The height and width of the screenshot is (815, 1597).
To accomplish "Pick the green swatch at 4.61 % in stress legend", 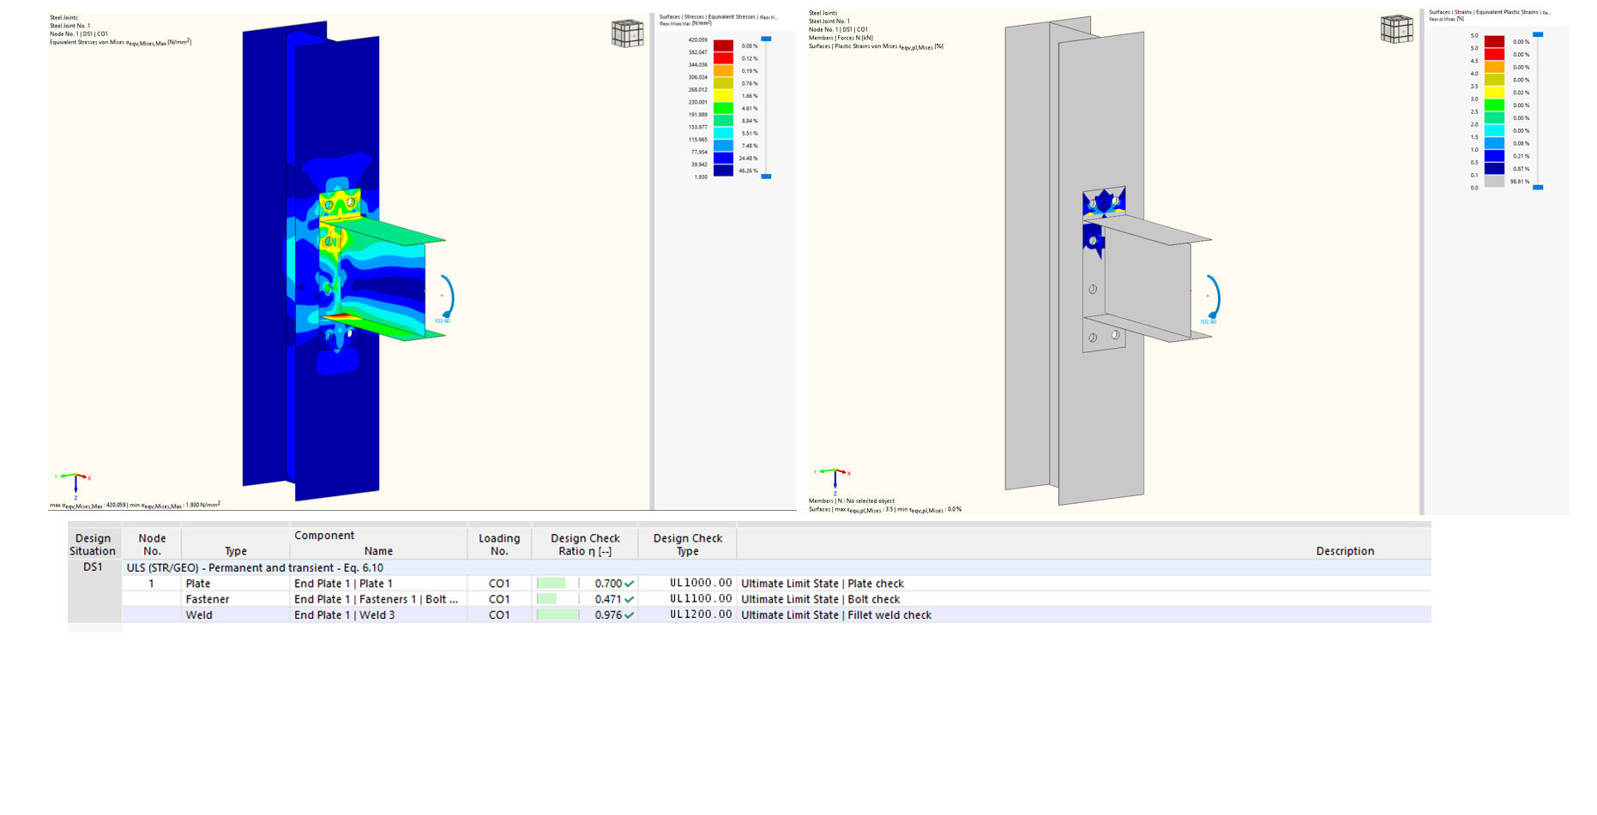I will tap(723, 108).
